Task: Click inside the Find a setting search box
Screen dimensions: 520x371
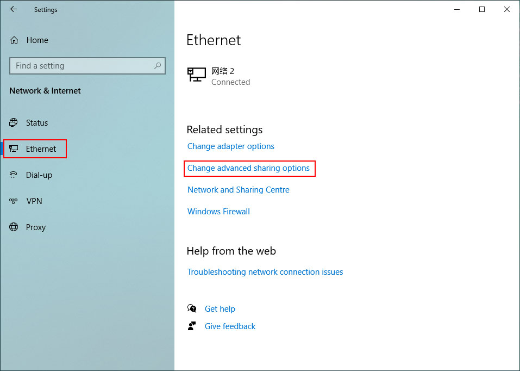Action: pyautogui.click(x=82, y=65)
